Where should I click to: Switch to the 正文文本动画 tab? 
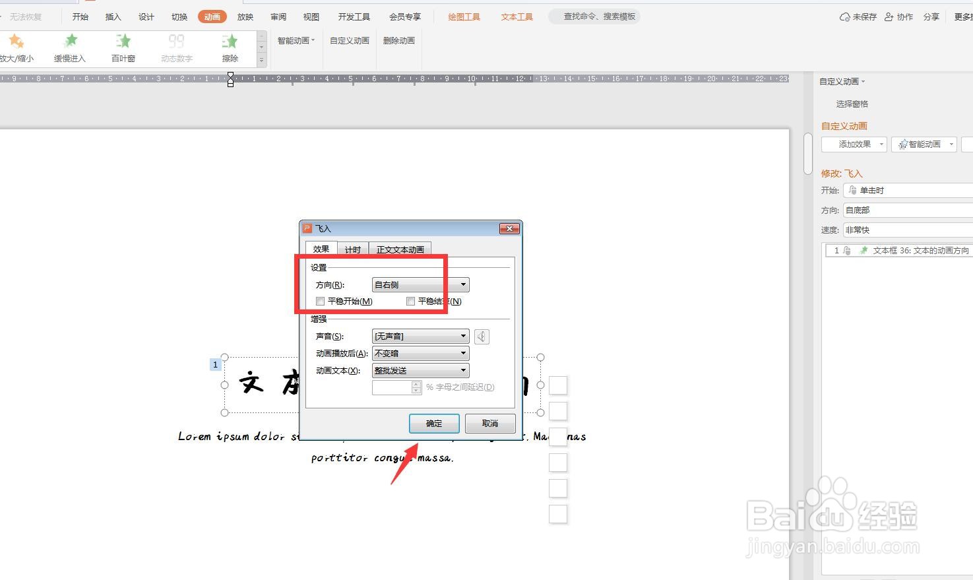pyautogui.click(x=400, y=249)
